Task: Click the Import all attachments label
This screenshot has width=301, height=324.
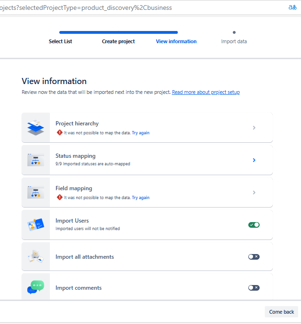Action: pyautogui.click(x=85, y=257)
